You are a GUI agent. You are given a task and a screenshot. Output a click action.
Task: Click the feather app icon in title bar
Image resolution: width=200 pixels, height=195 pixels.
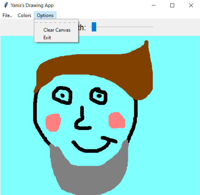point(6,5)
